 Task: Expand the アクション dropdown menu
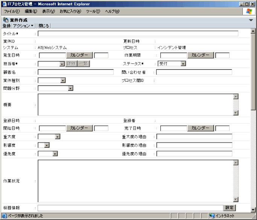(23, 26)
